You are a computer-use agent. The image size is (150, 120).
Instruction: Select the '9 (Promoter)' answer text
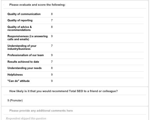[15, 100]
